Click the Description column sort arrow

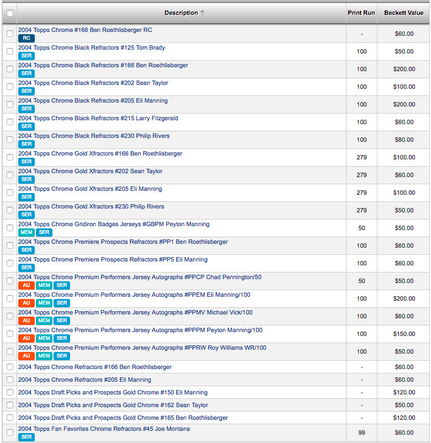(x=203, y=13)
